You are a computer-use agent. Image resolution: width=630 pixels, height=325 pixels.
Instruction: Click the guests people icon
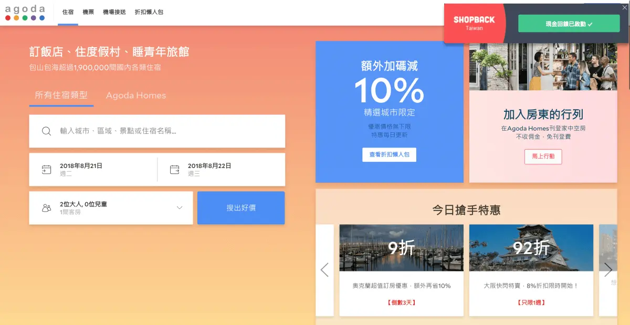pos(47,208)
